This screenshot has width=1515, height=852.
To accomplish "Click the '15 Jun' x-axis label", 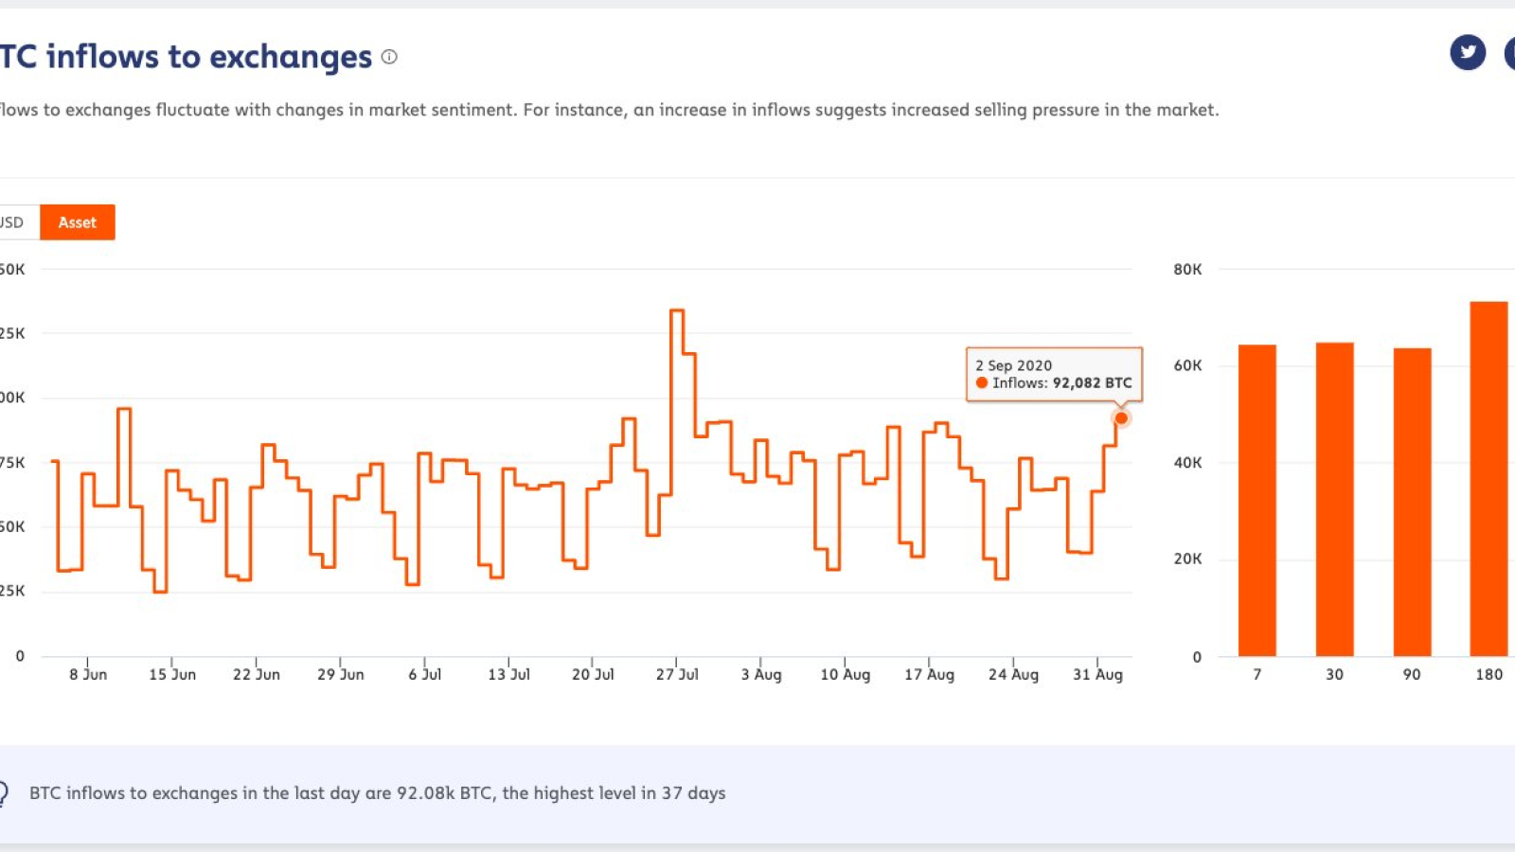I will coord(172,674).
